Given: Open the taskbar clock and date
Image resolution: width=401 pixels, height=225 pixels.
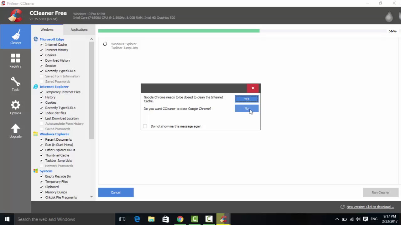Looking at the screenshot, I should (x=389, y=219).
